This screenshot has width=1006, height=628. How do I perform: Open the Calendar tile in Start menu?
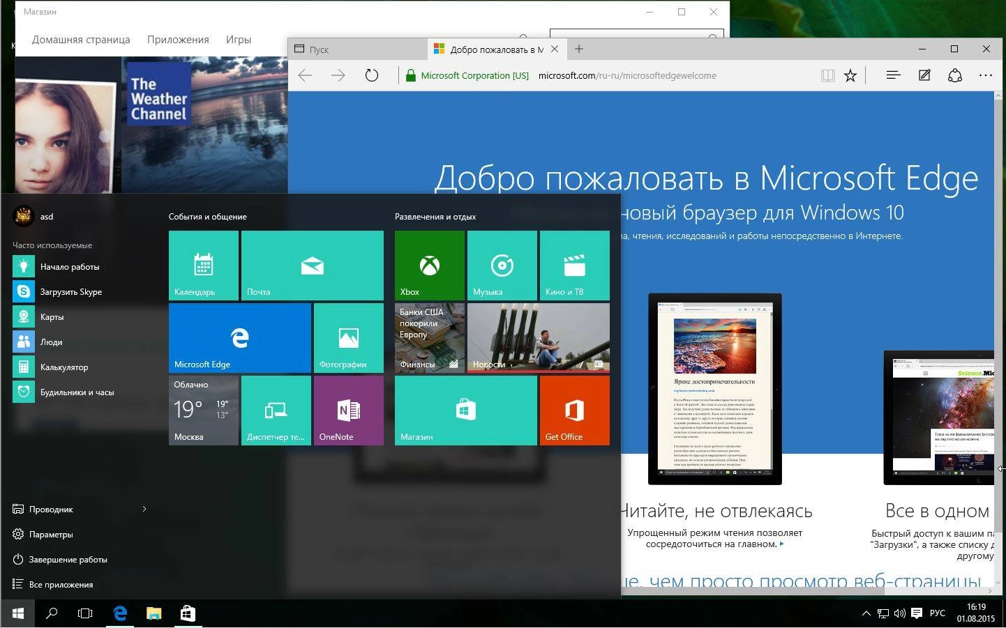point(204,266)
